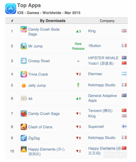Click the By Downloads column header
Viewport: 136px width, 162px height.
coord(53,21)
